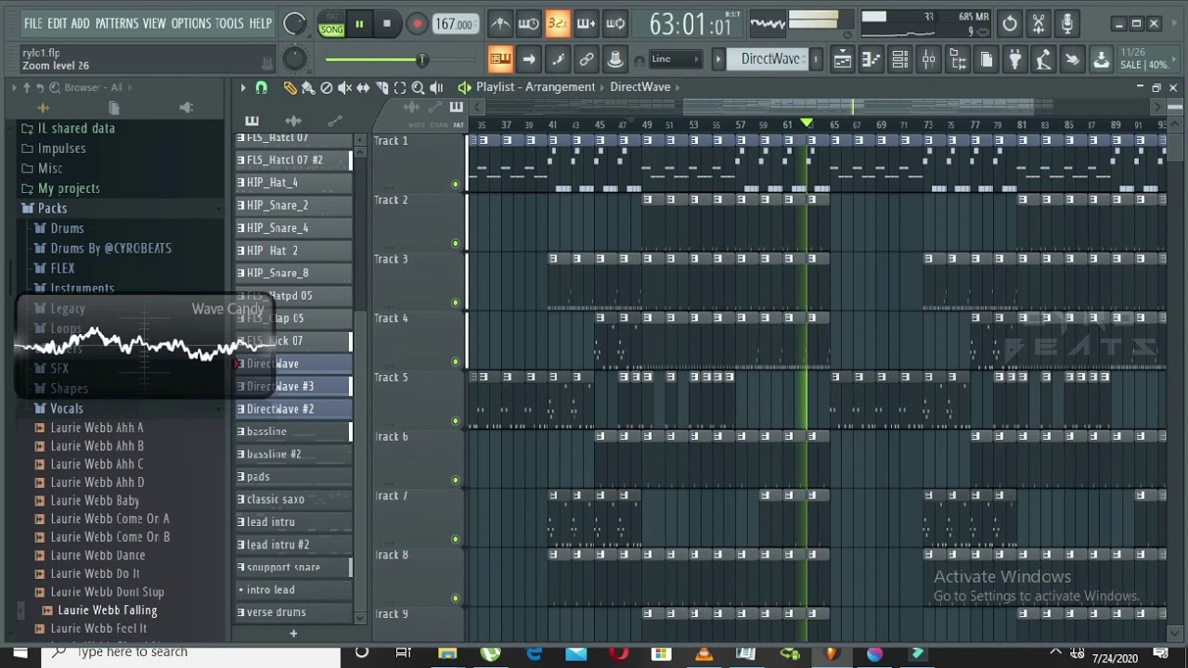Show audio clips tab in picker panel
Image resolution: width=1188 pixels, height=668 pixels.
coord(292,121)
